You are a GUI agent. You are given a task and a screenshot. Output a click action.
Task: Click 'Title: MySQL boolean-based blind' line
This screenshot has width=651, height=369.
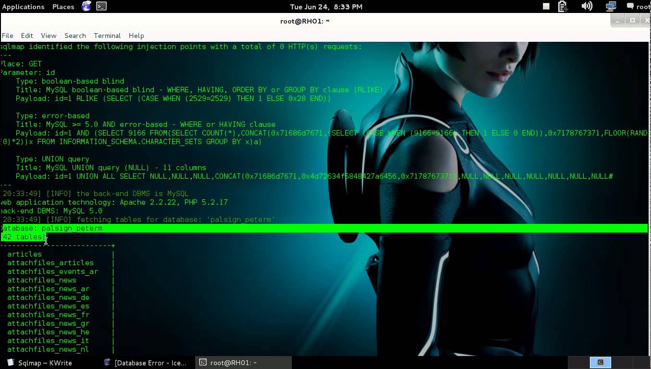(200, 90)
